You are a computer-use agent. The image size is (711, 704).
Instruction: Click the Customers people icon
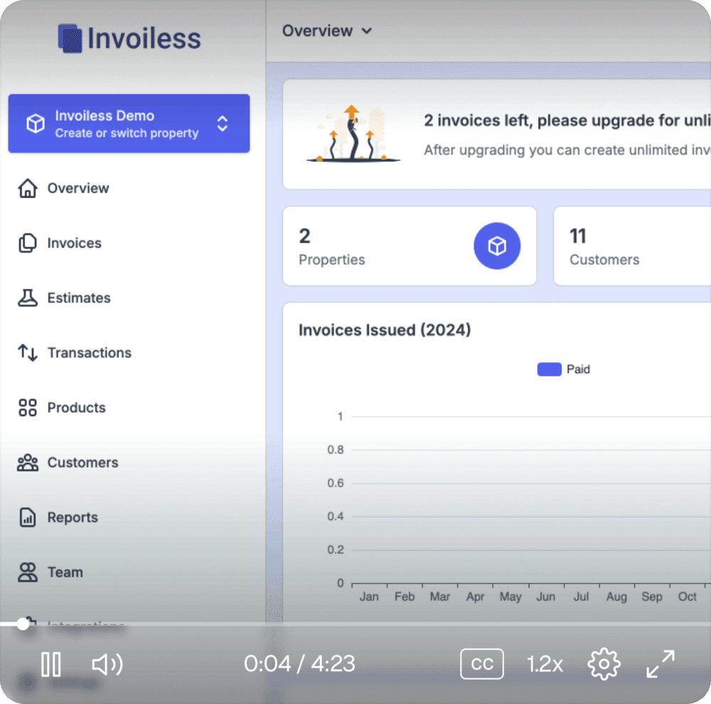tap(28, 463)
